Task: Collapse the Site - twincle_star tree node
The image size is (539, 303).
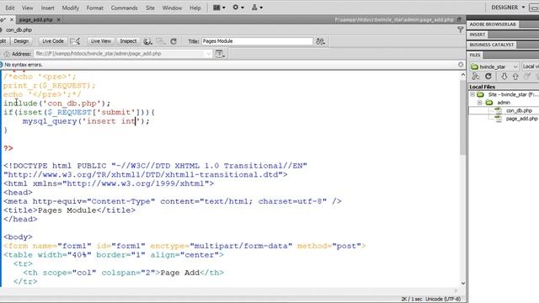Action: click(472, 94)
